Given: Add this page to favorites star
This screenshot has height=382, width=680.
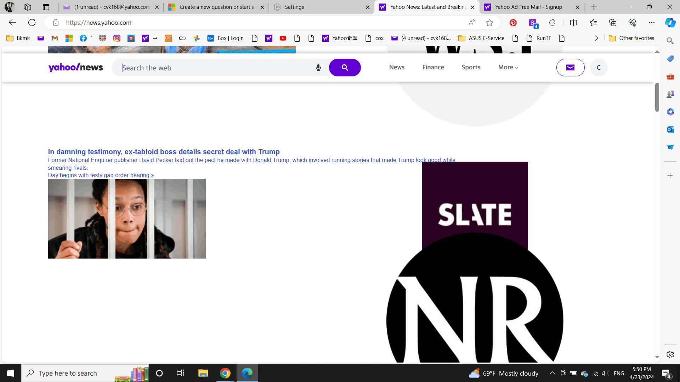Looking at the screenshot, I should (x=489, y=23).
